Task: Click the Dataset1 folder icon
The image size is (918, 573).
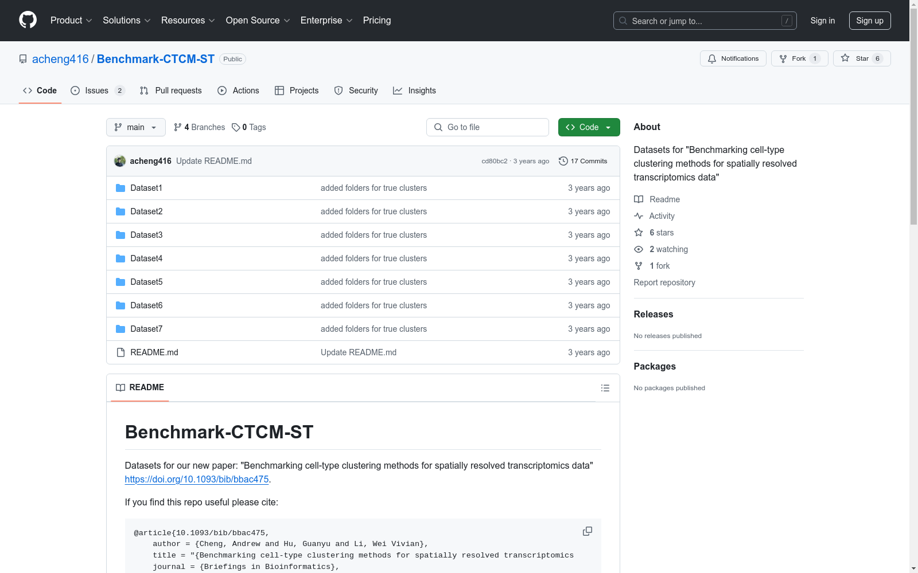Action: coord(120,188)
